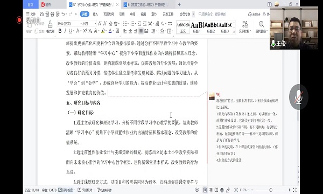
Task: Toggle spell check in status bar
Action: pyautogui.click(x=66, y=190)
